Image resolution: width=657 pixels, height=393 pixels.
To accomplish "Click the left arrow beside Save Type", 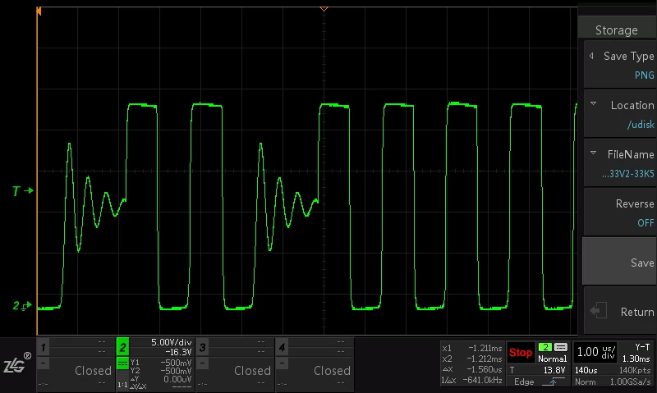I will (591, 56).
